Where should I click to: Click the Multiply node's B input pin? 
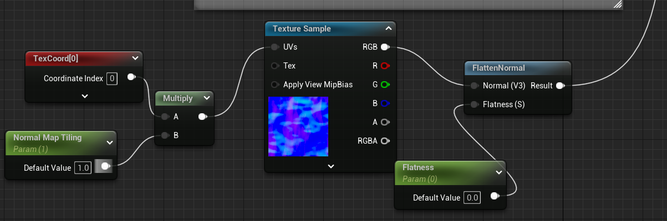[165, 135]
